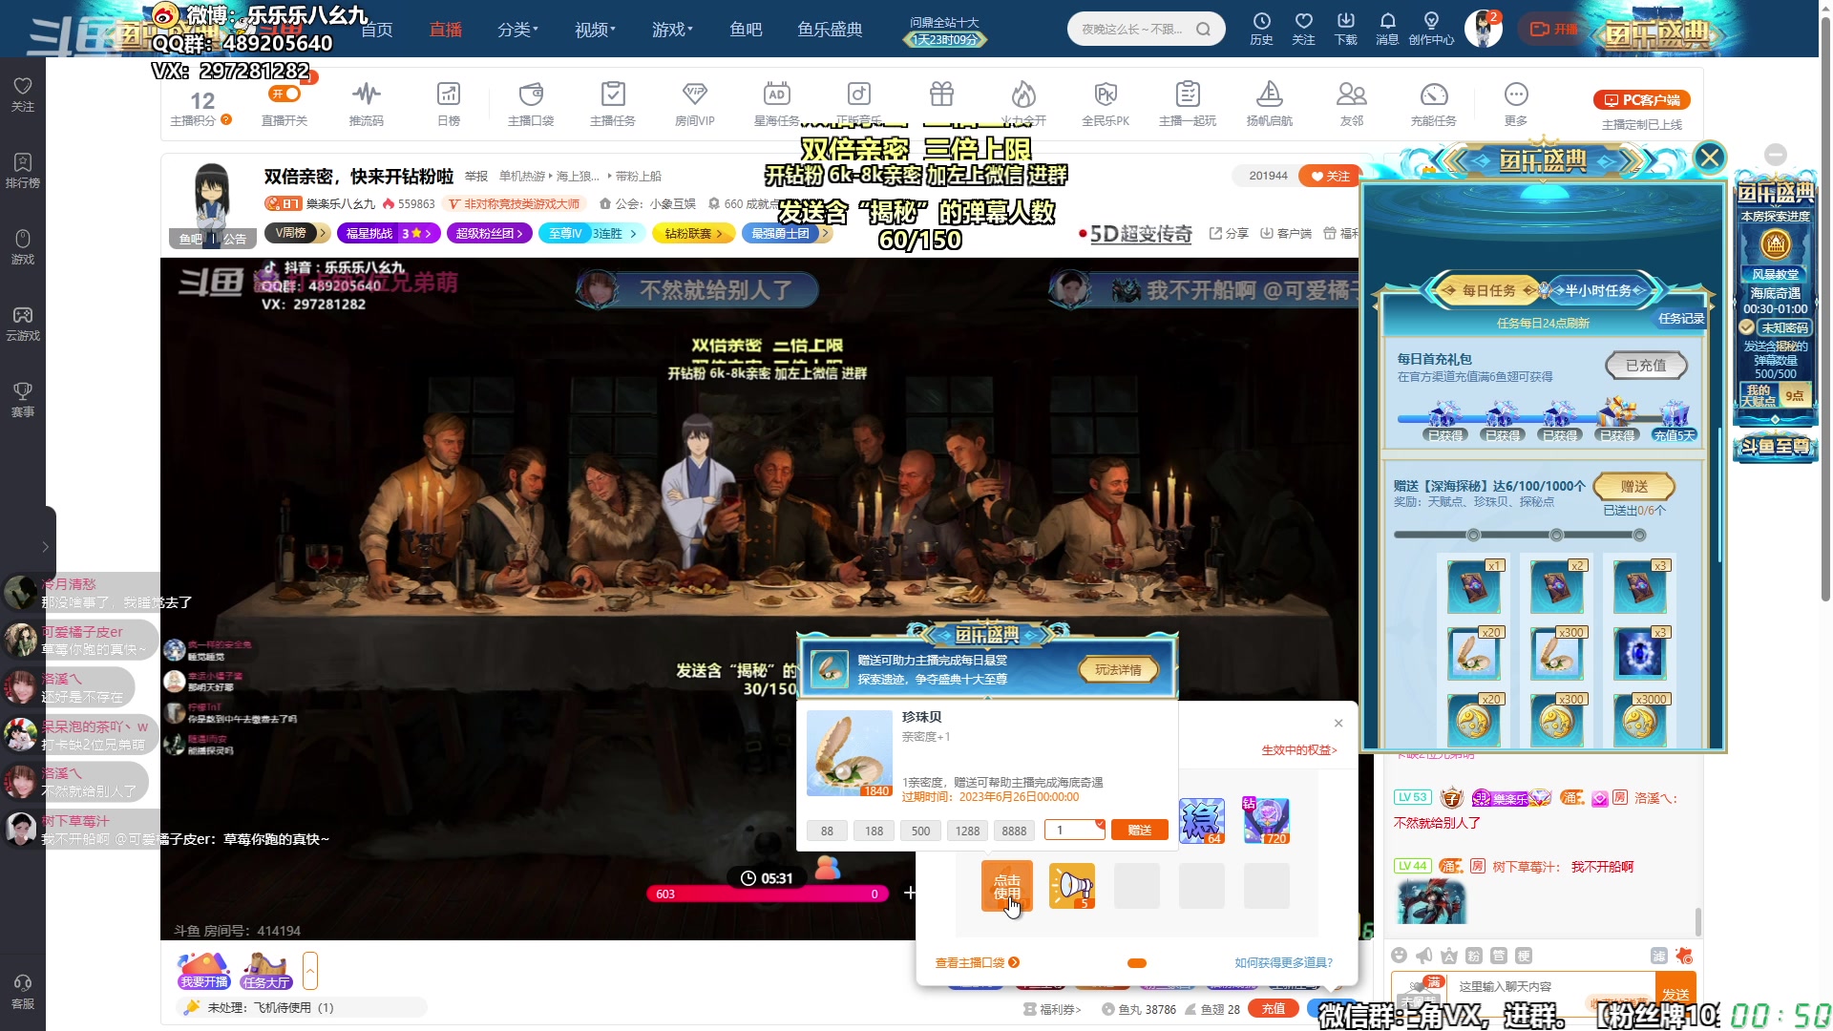
Task: Open the 任务大厅 task hall icon
Action: pyautogui.click(x=266, y=970)
